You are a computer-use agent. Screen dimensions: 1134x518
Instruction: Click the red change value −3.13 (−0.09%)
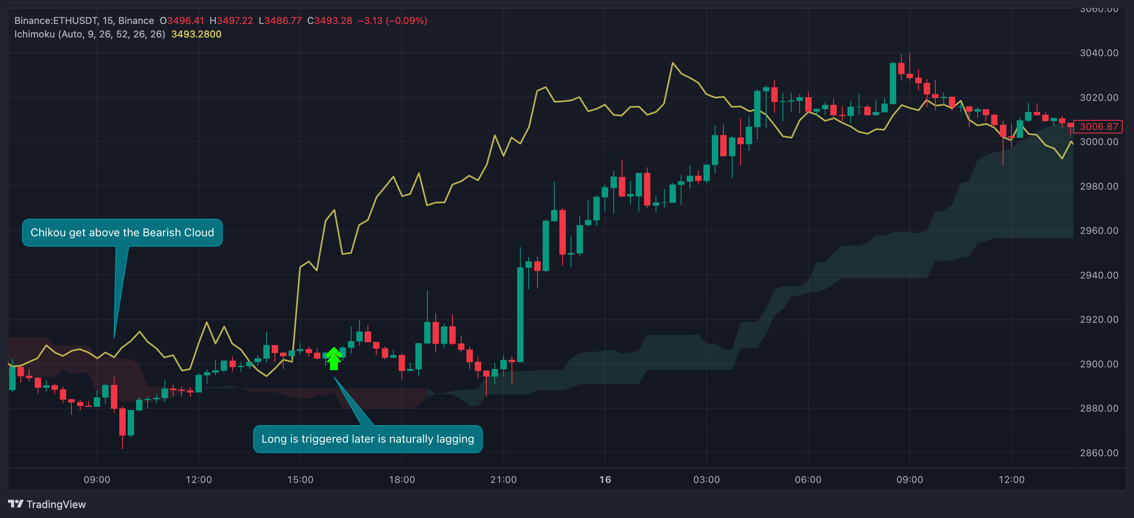(x=392, y=21)
